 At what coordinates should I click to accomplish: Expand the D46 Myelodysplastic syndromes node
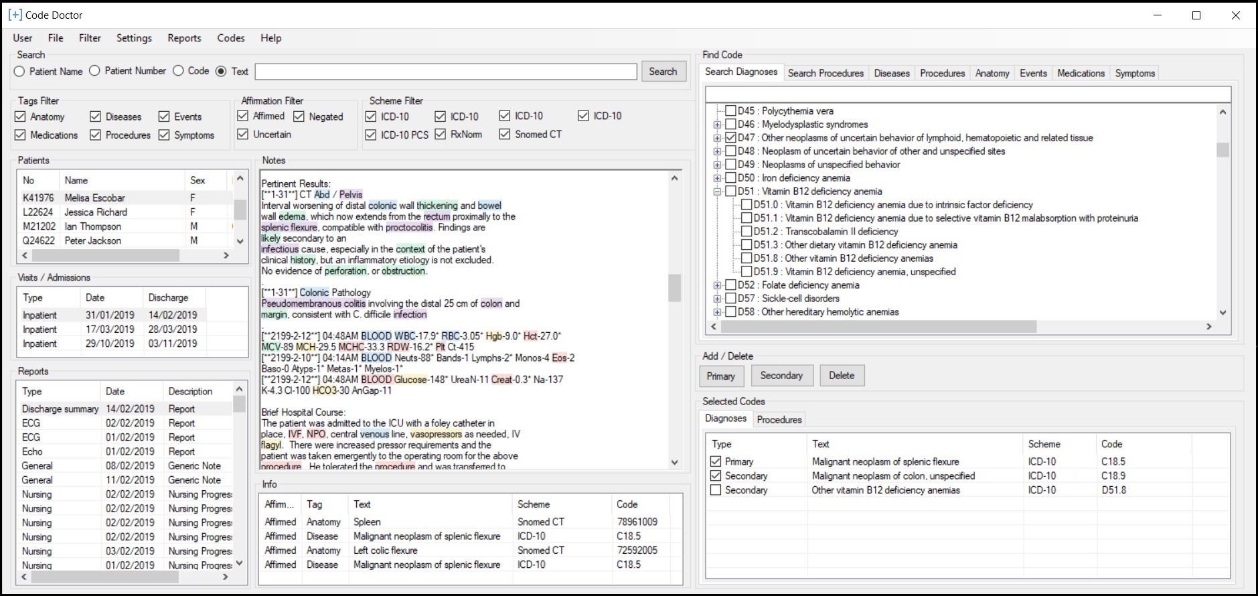[717, 125]
